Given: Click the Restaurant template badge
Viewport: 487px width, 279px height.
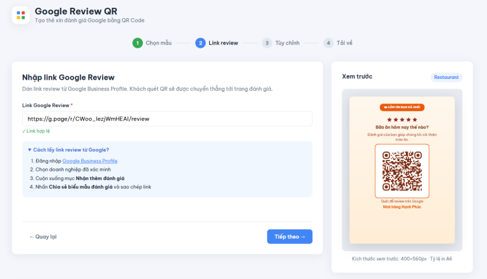Looking at the screenshot, I should (x=446, y=78).
